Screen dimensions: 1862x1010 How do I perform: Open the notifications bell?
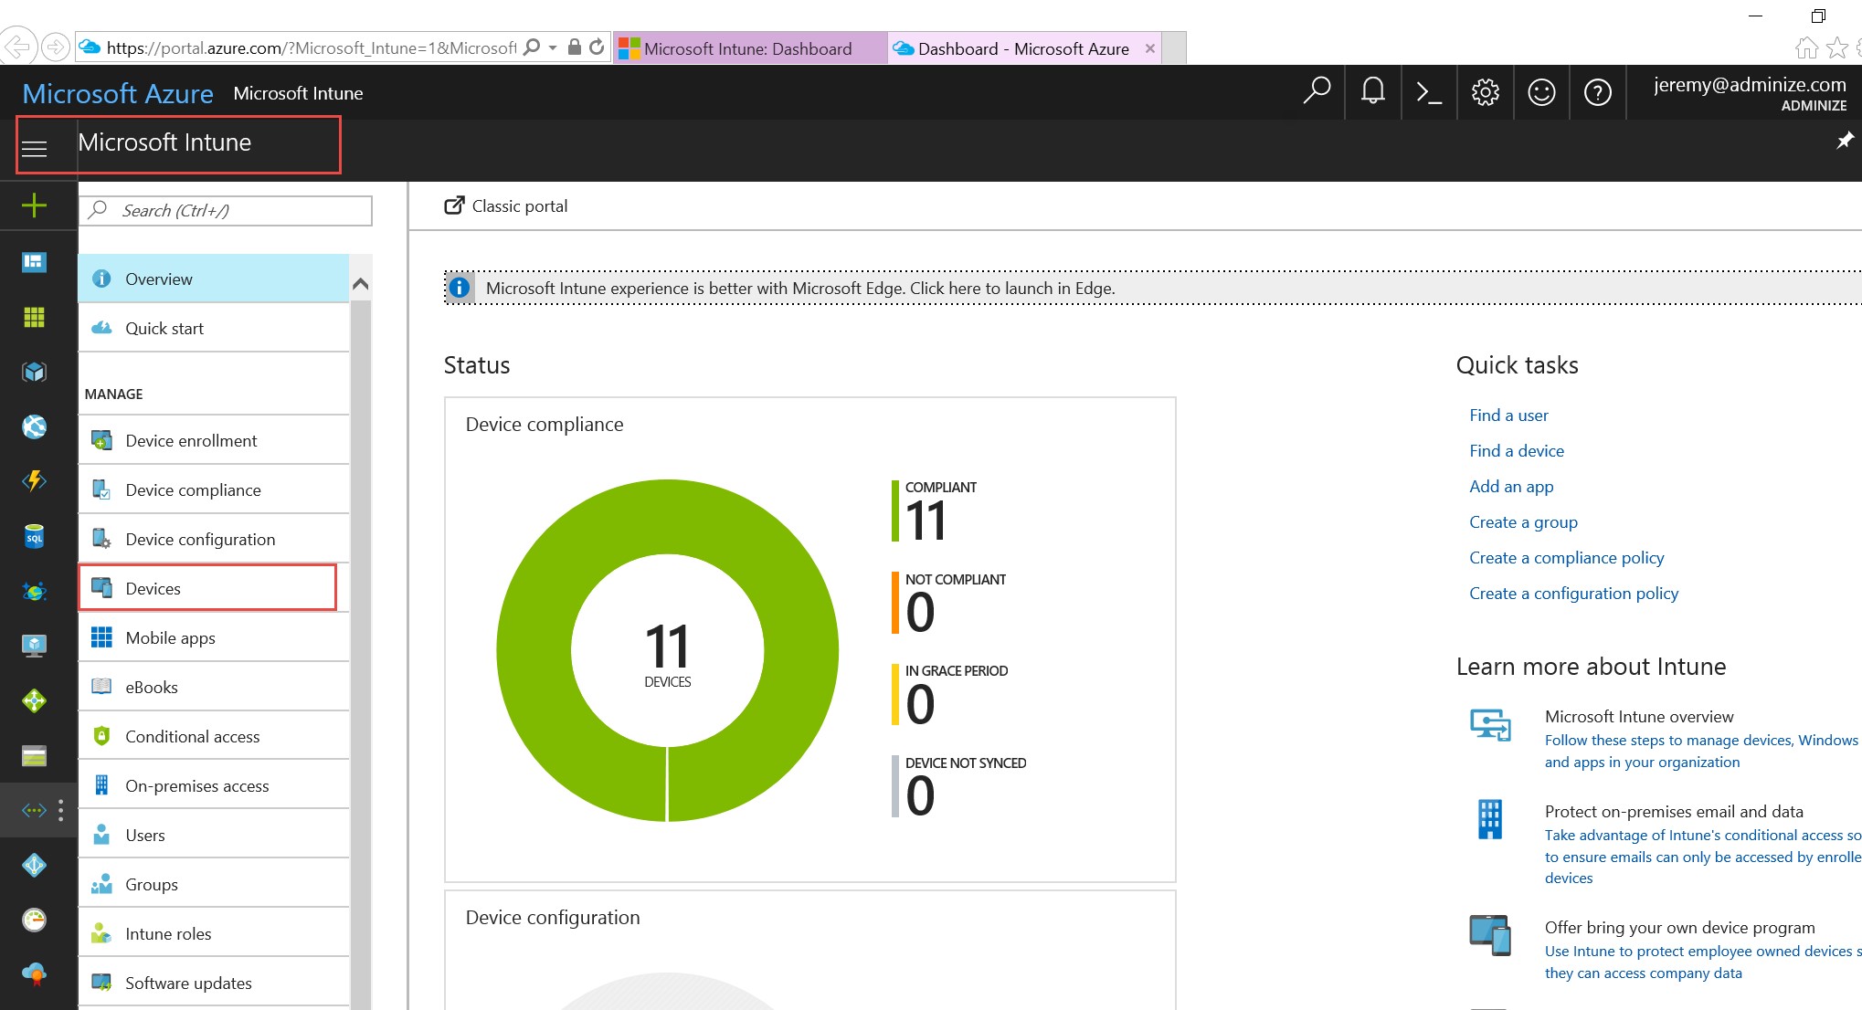(x=1372, y=92)
